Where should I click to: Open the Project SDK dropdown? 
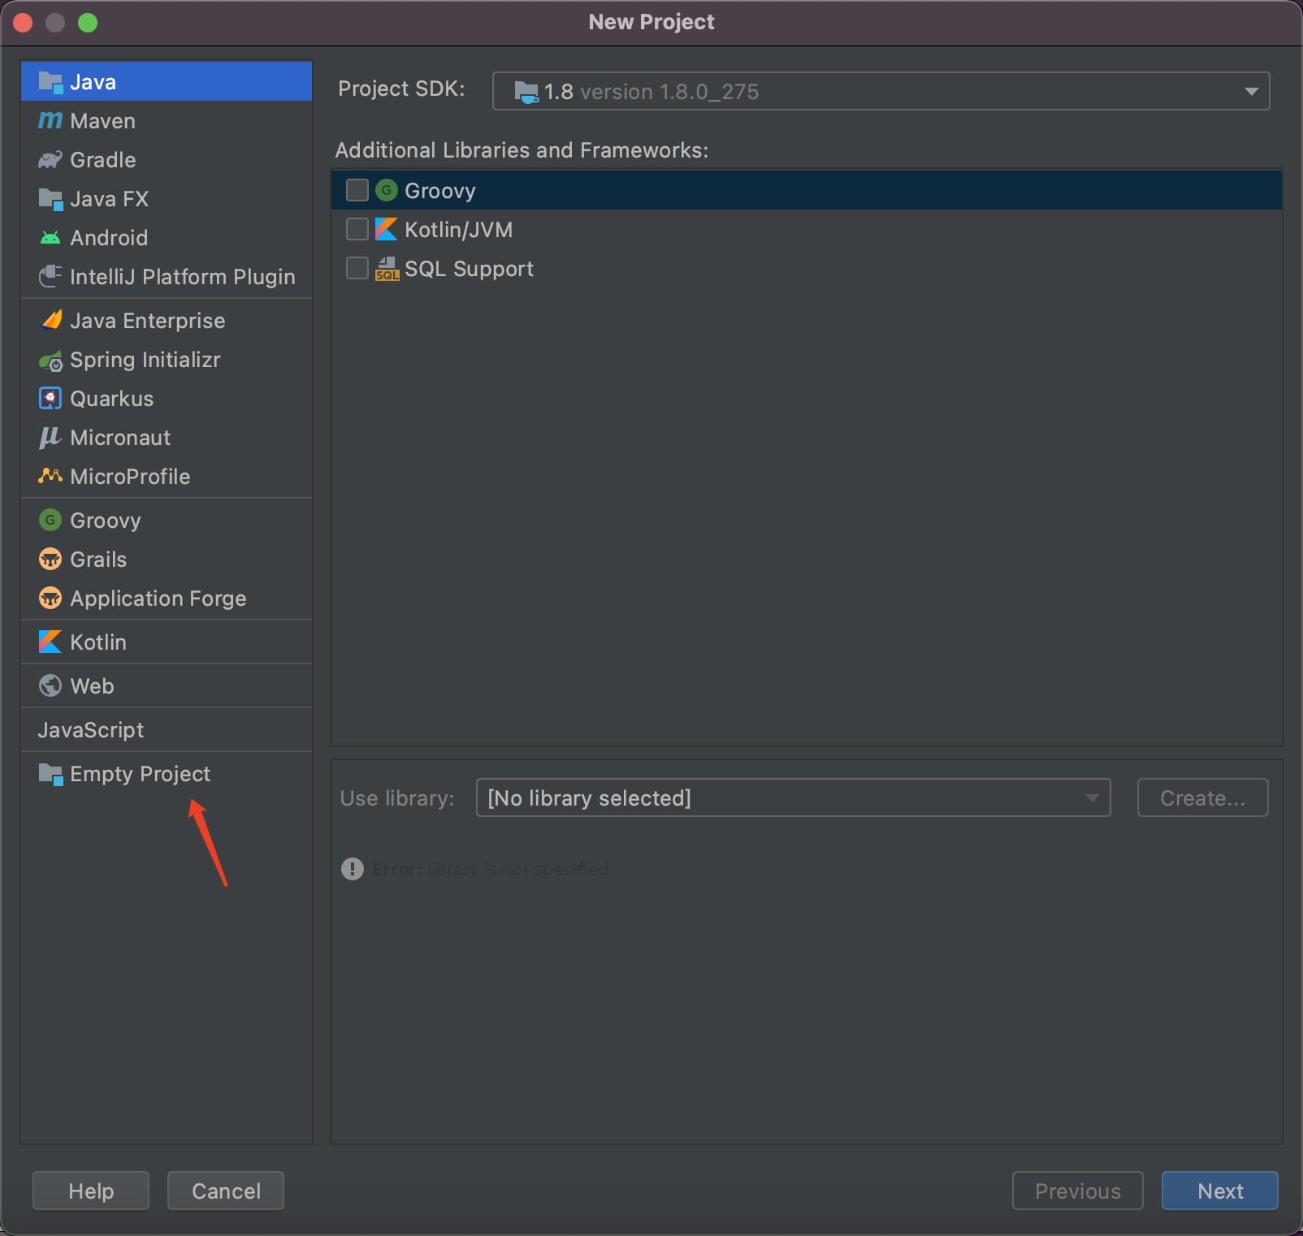coord(881,91)
